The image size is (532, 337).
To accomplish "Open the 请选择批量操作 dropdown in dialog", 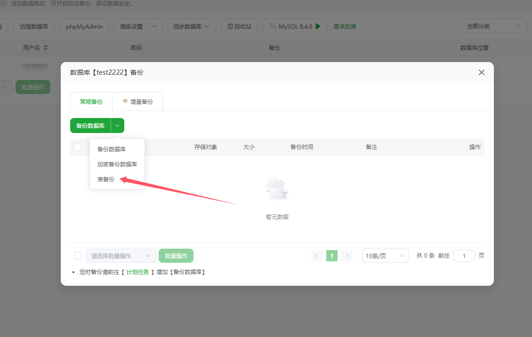I will (x=121, y=256).
